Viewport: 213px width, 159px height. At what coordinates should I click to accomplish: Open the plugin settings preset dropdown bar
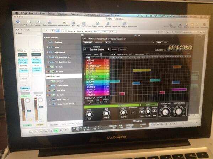133,42
